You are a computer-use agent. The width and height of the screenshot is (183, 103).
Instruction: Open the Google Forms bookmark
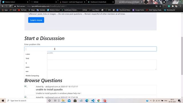138,10
